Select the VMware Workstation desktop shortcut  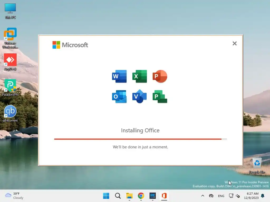[10, 38]
